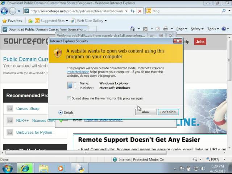This screenshot has height=174, width=232.
Task: Click the Allow button
Action: tap(145, 112)
